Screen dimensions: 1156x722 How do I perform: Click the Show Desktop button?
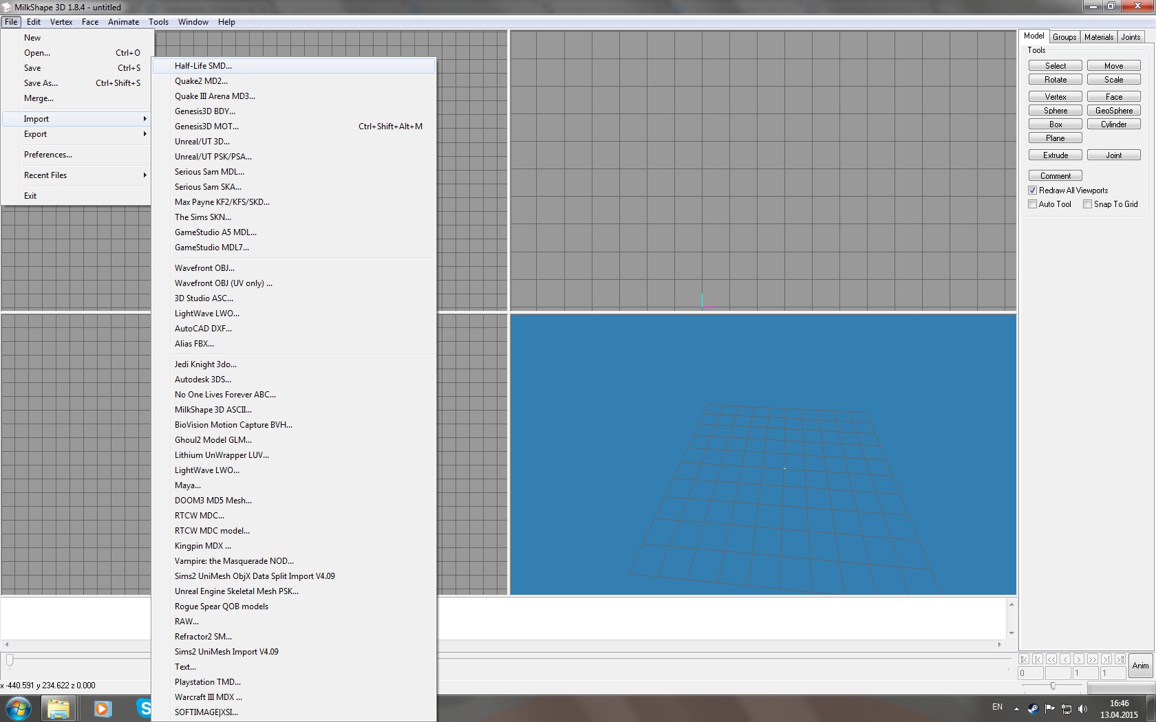[1150, 708]
